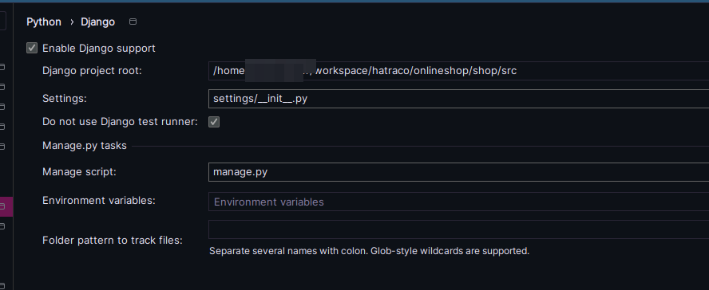Click the Manage.py tasks section heading

point(85,146)
